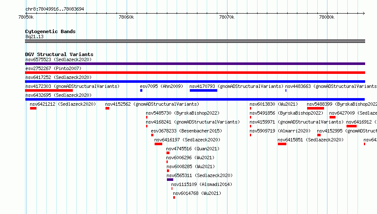Select the esv2752267 (Pinto2007) red variant bar
Screen dimensions: 377x214
tap(195, 73)
